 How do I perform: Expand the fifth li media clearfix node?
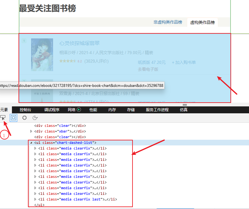(x=35, y=171)
